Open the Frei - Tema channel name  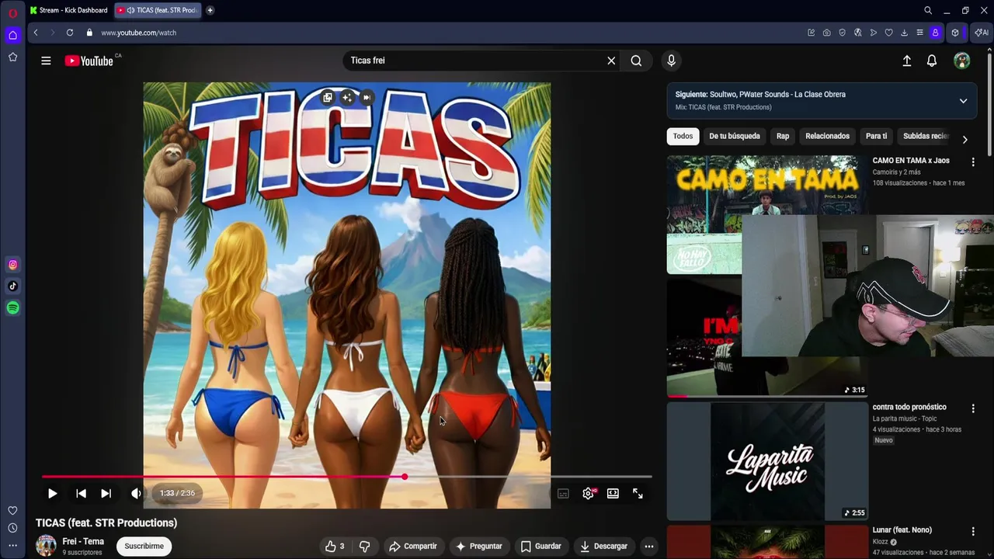coord(83,541)
